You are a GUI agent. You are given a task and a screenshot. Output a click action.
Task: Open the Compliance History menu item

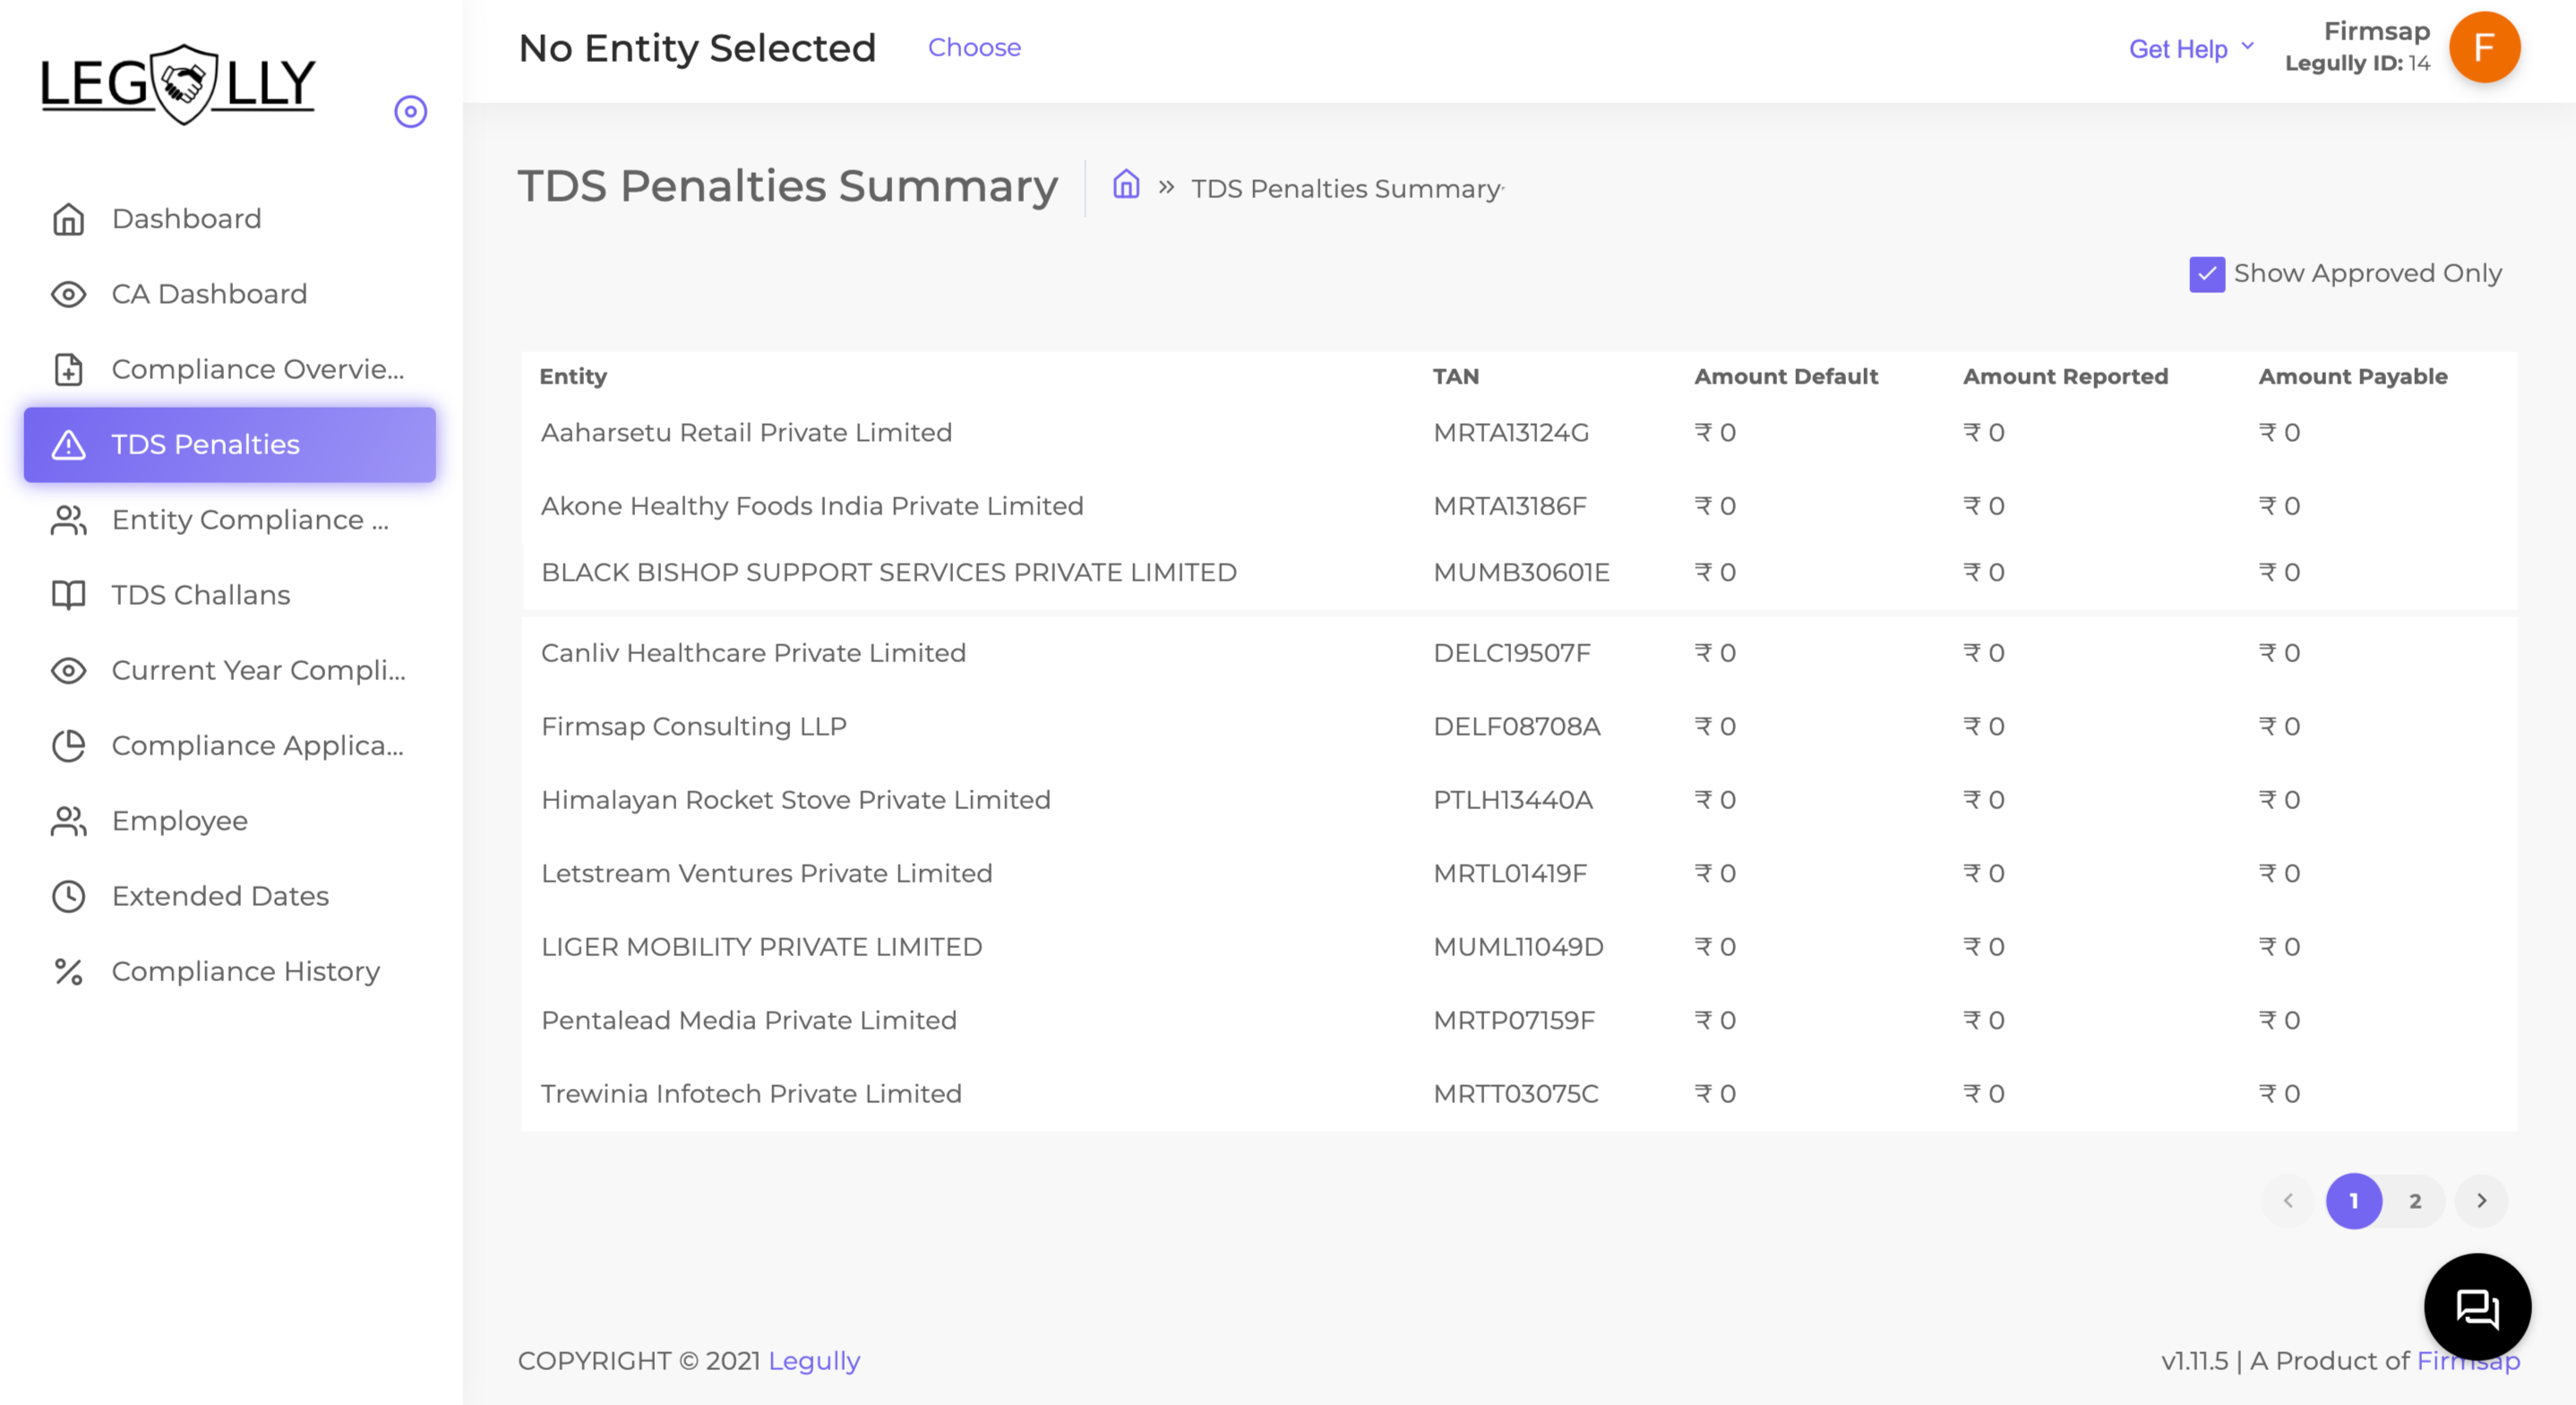tap(230, 970)
